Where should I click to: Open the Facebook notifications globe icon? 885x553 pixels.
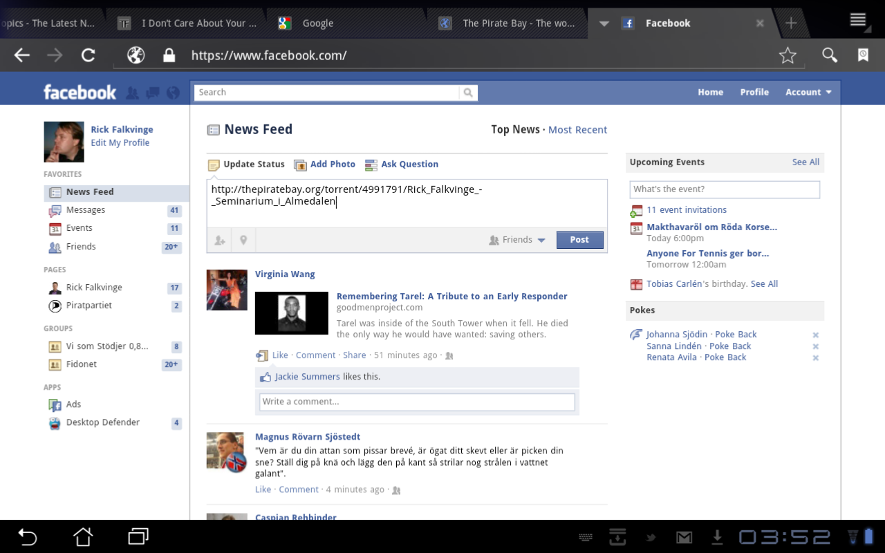click(174, 93)
